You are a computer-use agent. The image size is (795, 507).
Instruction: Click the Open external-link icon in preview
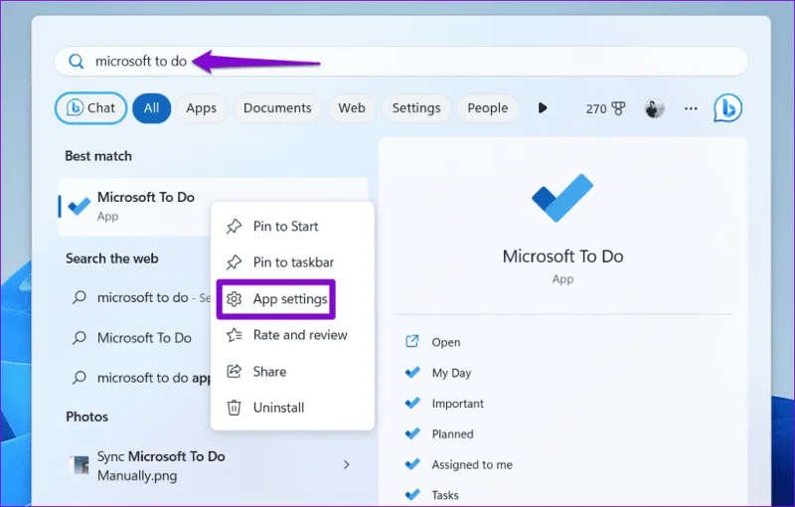click(412, 342)
